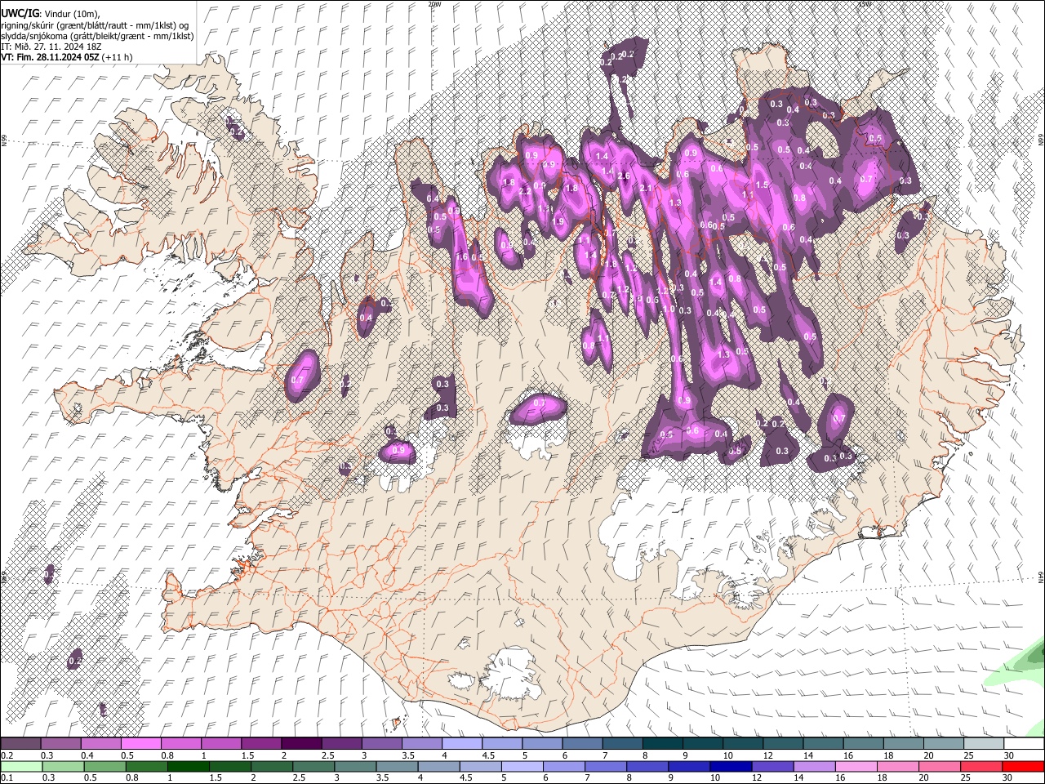Click the dark grey-purple swatch starting the snow scale
The width and height of the screenshot is (1045, 784).
click(20, 744)
